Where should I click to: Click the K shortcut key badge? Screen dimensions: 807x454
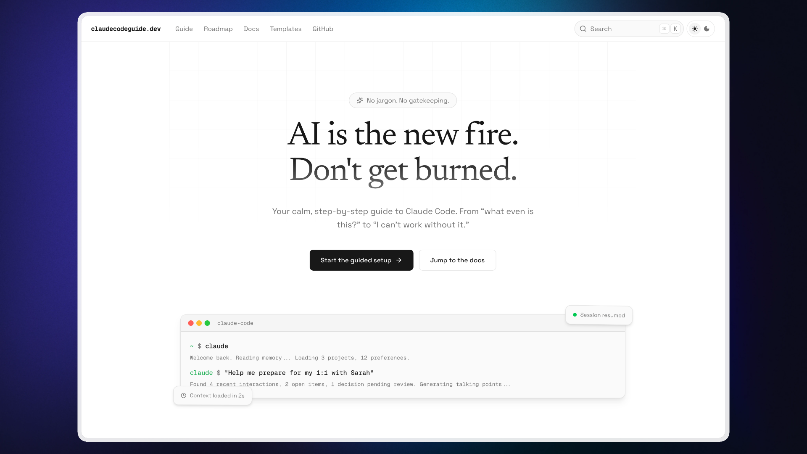click(x=675, y=29)
